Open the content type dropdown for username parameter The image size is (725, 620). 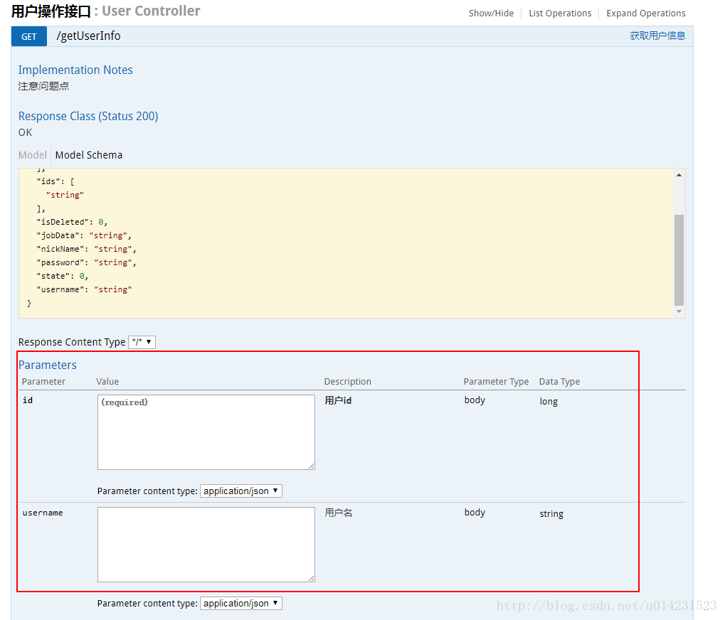click(241, 603)
